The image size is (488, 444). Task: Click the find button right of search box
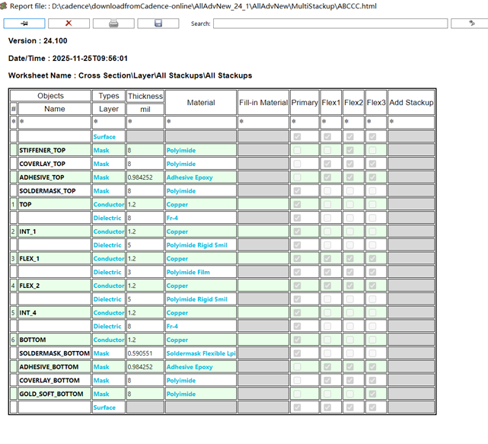pyautogui.click(x=463, y=24)
